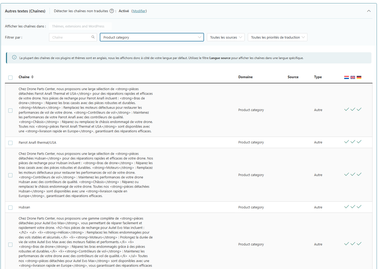The height and width of the screenshot is (269, 380).
Task: Click German checkmark for Autel Evo Max row
Action: pyautogui.click(x=359, y=244)
